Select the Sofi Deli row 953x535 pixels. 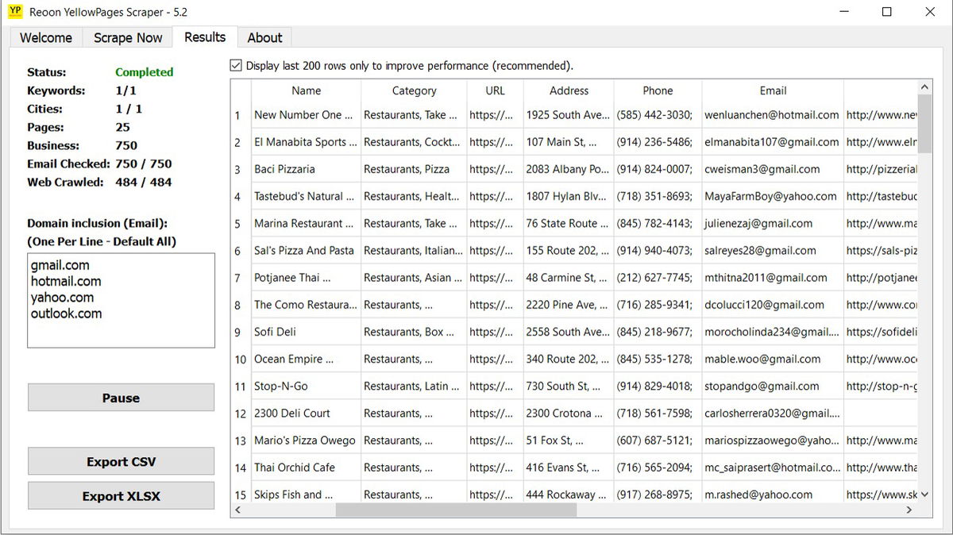pyautogui.click(x=304, y=331)
